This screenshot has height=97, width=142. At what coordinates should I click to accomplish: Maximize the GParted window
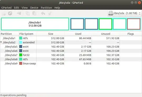click(x=136, y=3)
